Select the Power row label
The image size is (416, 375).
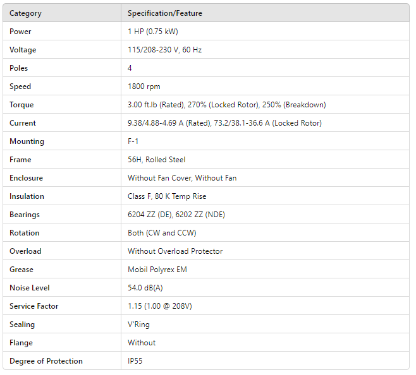[20, 32]
